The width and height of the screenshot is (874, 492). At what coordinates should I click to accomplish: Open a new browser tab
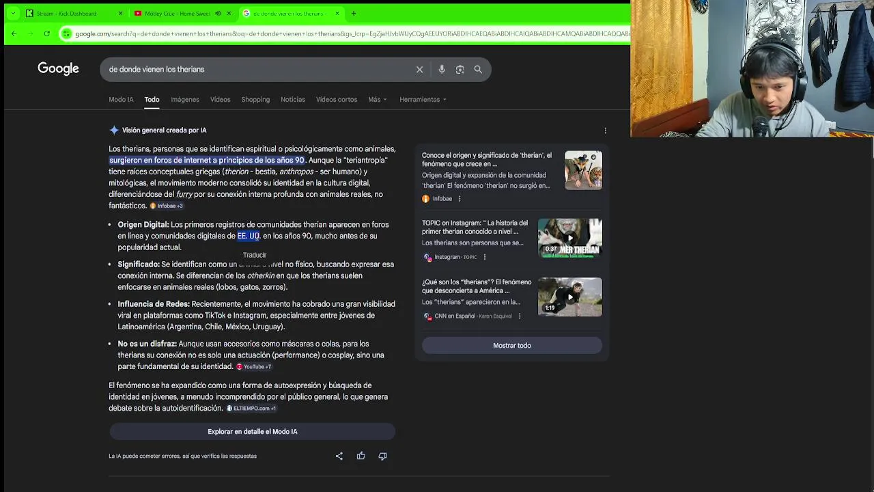pyautogui.click(x=353, y=13)
